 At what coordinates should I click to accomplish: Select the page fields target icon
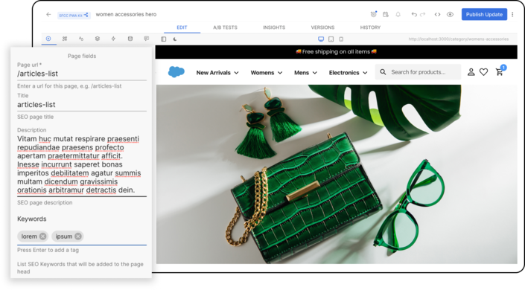pos(48,39)
